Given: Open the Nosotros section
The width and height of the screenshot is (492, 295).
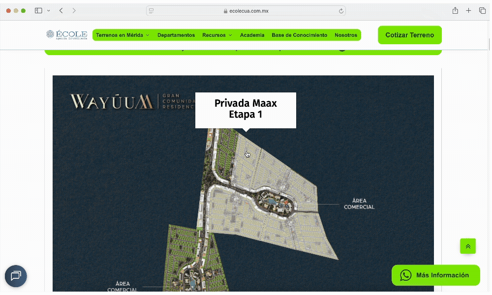Looking at the screenshot, I should pyautogui.click(x=346, y=35).
